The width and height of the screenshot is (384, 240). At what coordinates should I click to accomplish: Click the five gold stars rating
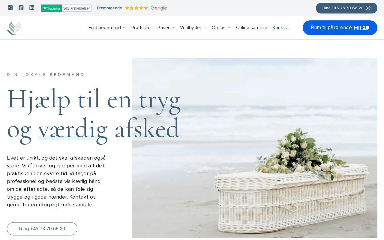pyautogui.click(x=136, y=8)
